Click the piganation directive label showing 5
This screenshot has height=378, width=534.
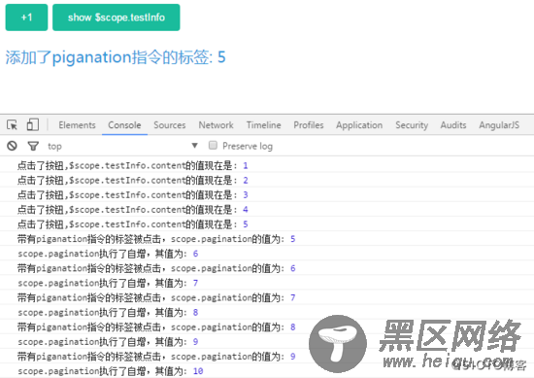116,57
